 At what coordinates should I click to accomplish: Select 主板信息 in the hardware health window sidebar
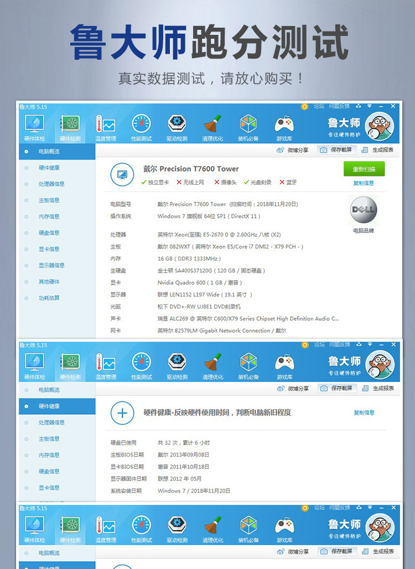pyautogui.click(x=57, y=439)
